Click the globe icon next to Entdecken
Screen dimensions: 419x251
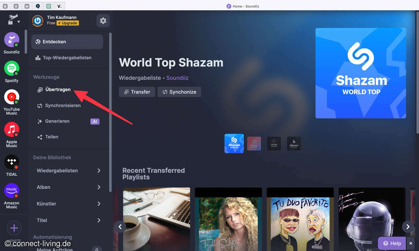(x=38, y=42)
